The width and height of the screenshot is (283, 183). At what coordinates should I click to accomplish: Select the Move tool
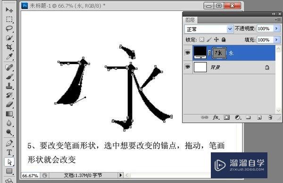click(x=9, y=10)
